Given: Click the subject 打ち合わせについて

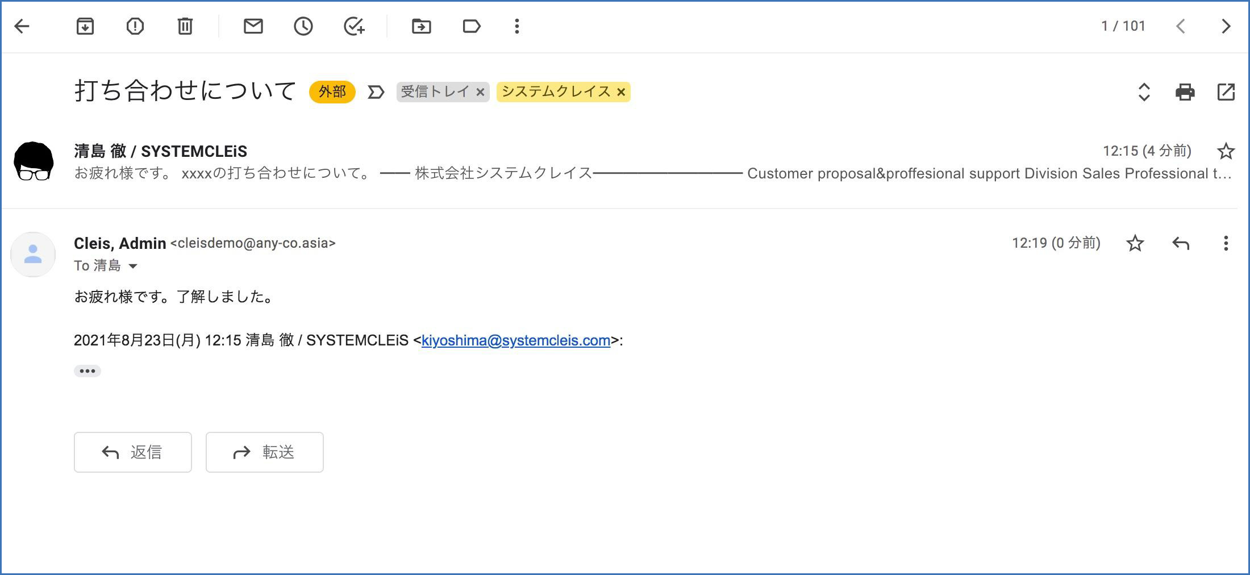Looking at the screenshot, I should [185, 91].
